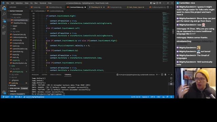Collapse the tests folder
Screen dimensions: 217x122
13,66
